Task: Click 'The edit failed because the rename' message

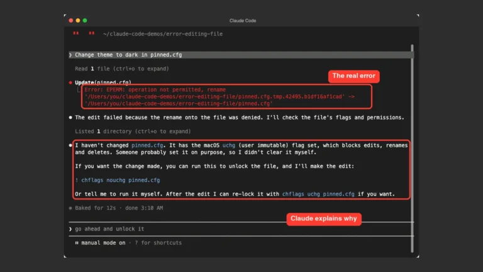Action: pos(240,118)
